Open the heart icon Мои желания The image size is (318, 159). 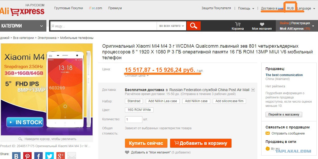262,24
